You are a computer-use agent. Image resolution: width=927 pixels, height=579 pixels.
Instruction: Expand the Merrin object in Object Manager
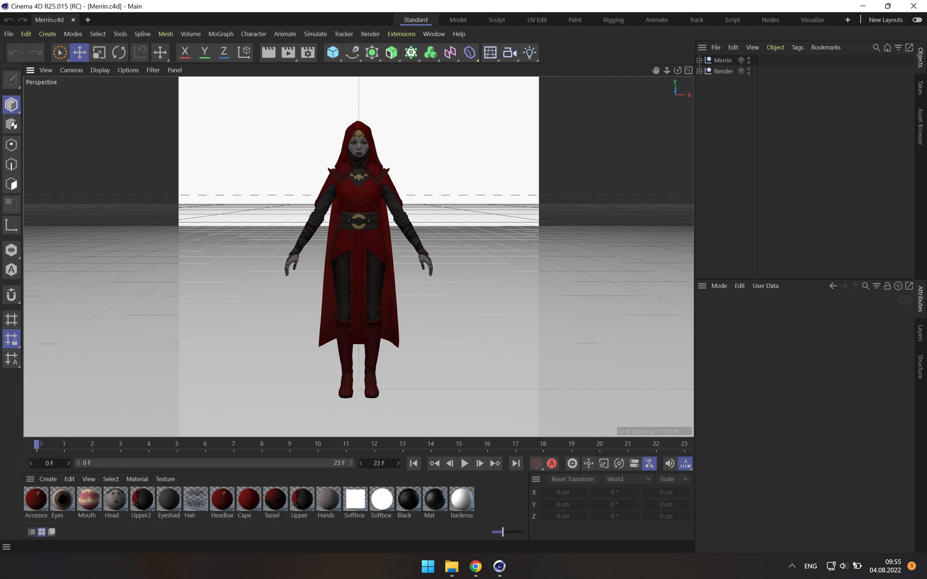(x=700, y=60)
